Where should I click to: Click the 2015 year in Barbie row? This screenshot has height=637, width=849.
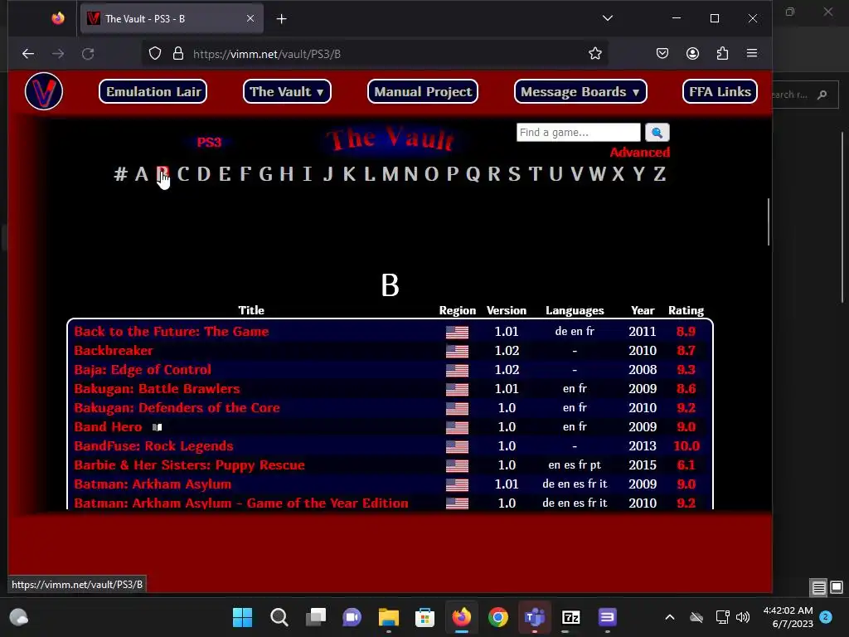point(643,464)
